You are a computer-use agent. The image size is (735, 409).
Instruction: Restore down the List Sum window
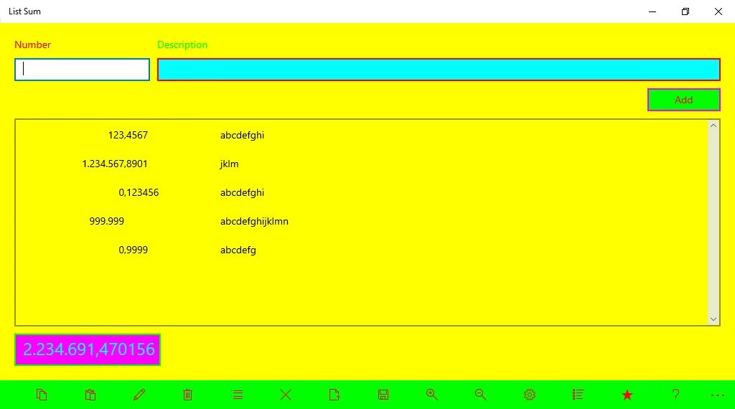coord(685,11)
